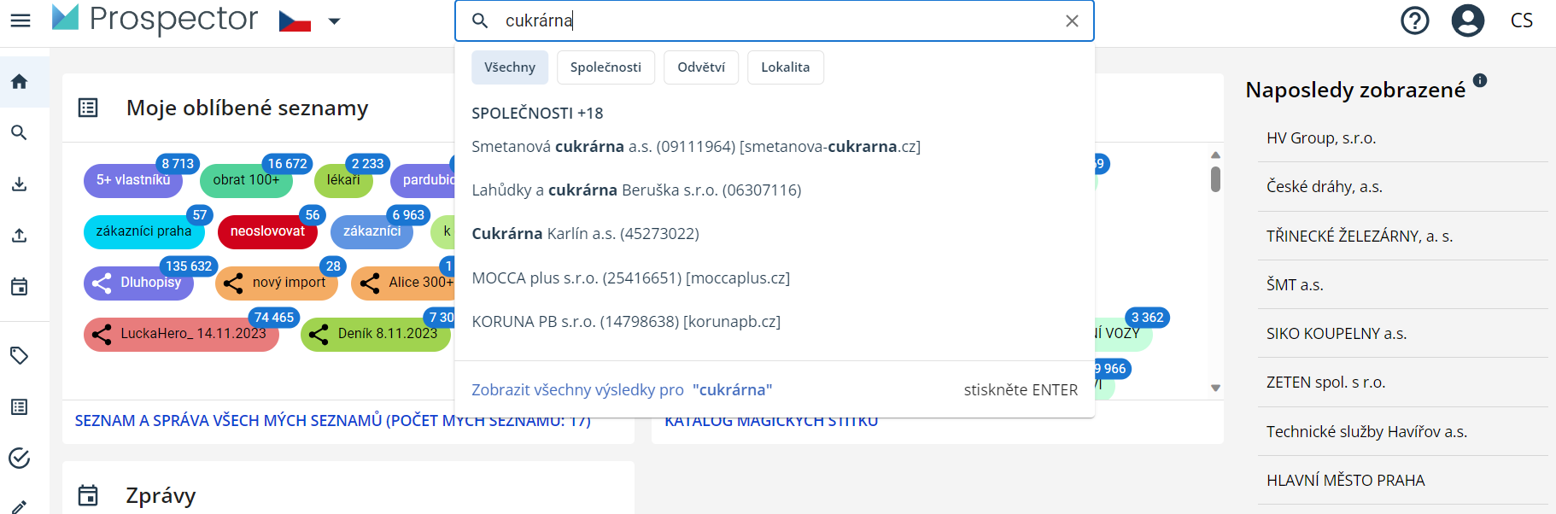Open the sidebar tag icon
The height and width of the screenshot is (514, 1556).
point(20,355)
